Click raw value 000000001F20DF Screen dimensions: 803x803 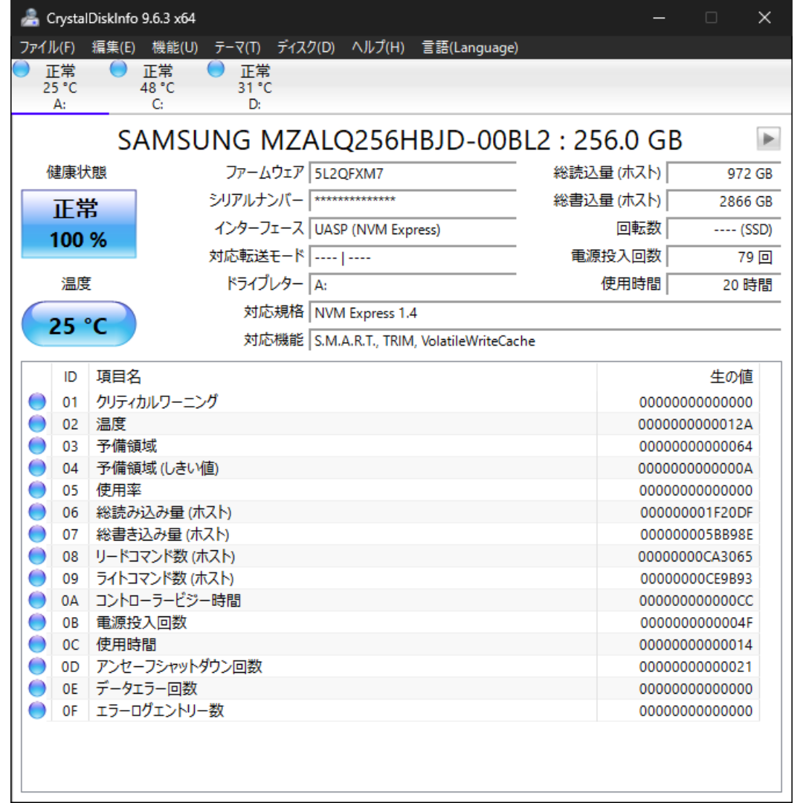pos(697,512)
